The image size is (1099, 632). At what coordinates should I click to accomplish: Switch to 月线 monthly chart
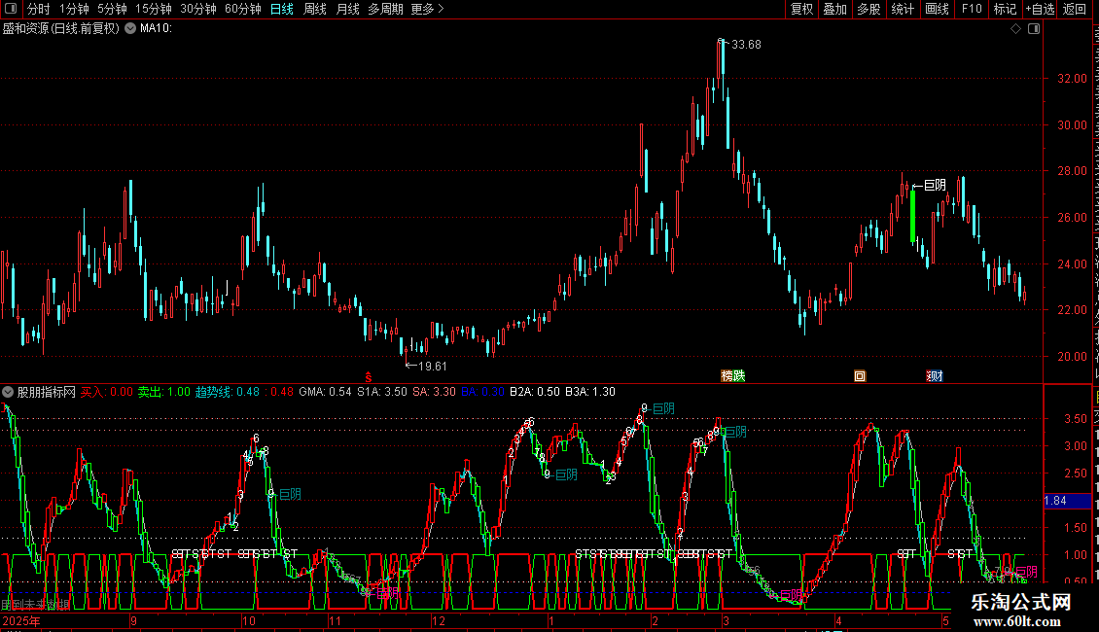point(347,9)
